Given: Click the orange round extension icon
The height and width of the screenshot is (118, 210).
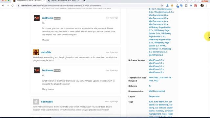Looking at the screenshot, I should [x=172, y=6].
